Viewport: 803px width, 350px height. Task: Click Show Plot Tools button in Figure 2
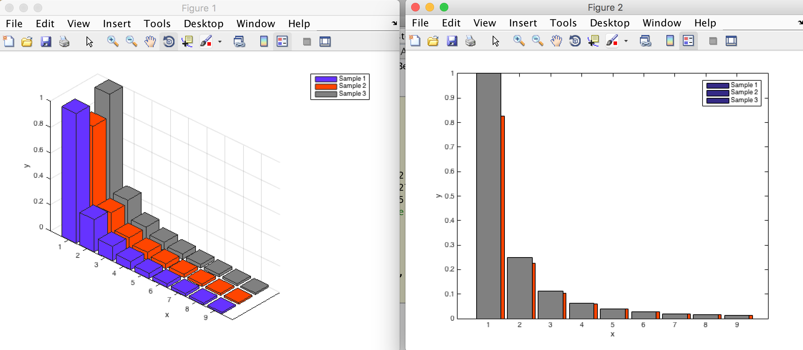(x=731, y=41)
